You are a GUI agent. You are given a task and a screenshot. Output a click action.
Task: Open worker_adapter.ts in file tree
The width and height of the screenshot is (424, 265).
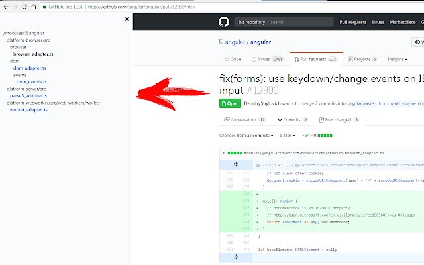click(28, 110)
